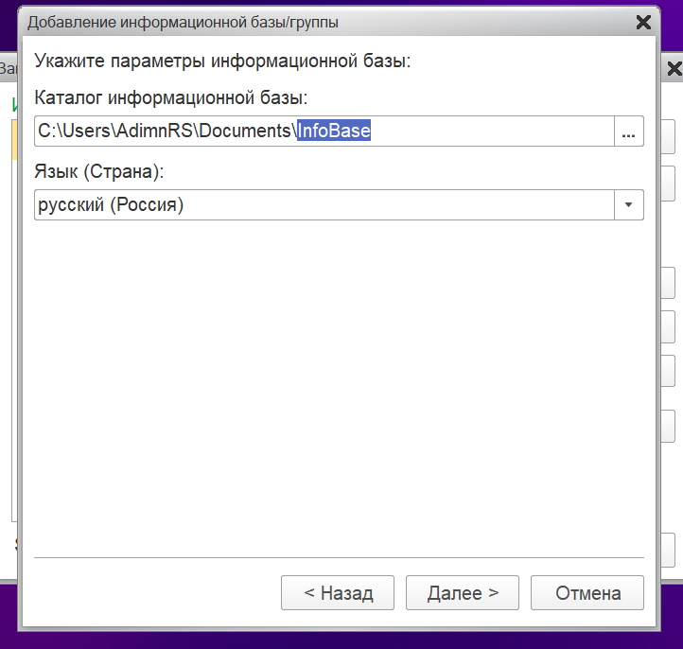Image resolution: width=683 pixels, height=649 pixels.
Task: Close the background launcher window behind dialog
Action: point(674,69)
